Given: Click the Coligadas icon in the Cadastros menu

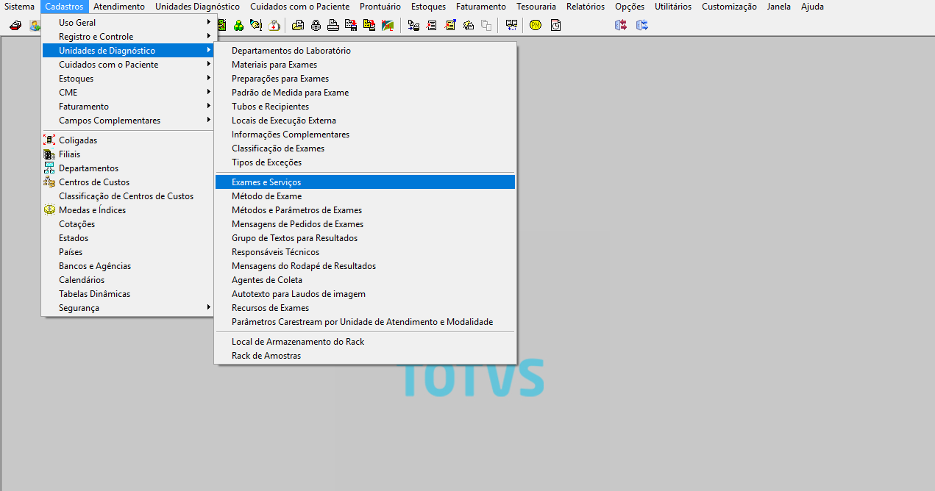Looking at the screenshot, I should point(49,140).
